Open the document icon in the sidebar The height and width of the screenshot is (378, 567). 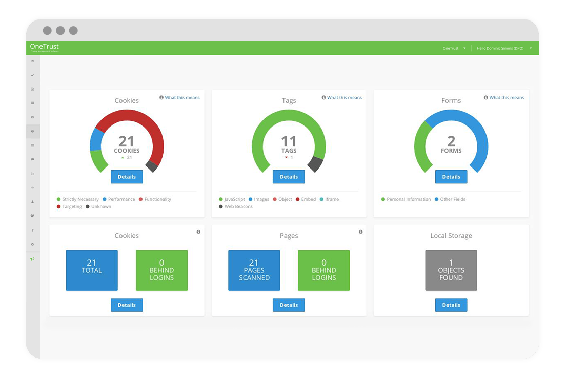point(32,89)
